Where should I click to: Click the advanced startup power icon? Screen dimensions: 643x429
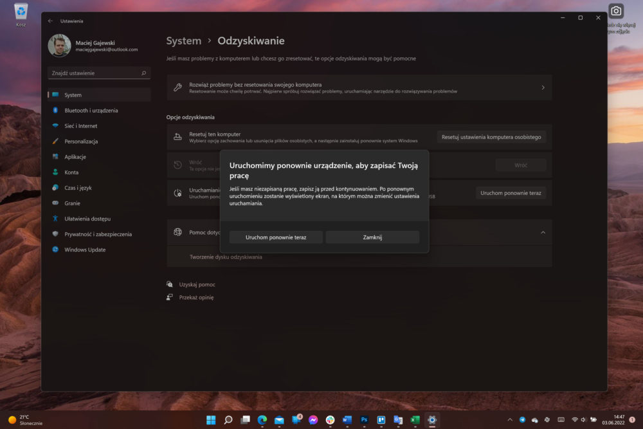pyautogui.click(x=177, y=193)
